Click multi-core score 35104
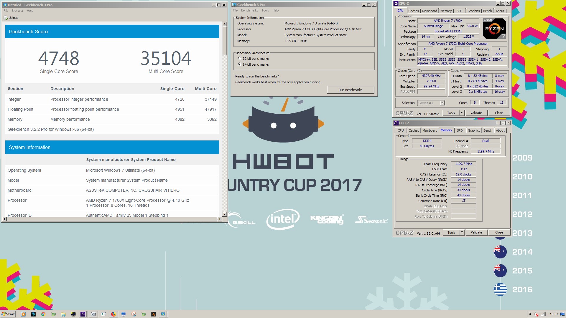566x318 pixels. tap(166, 58)
